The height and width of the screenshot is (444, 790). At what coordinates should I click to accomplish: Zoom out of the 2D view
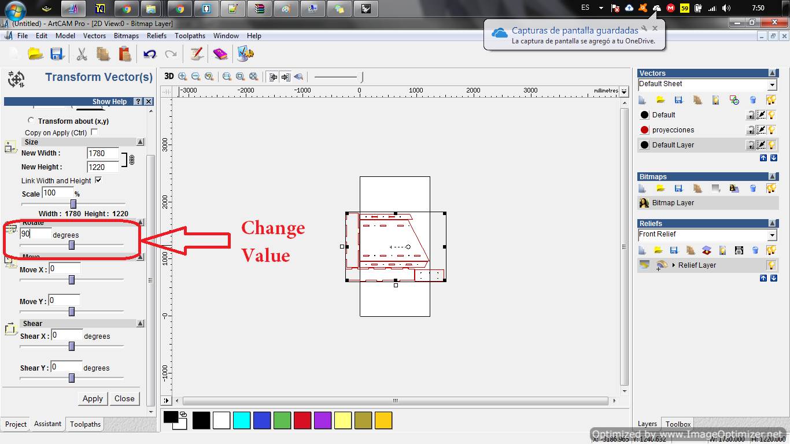click(196, 76)
